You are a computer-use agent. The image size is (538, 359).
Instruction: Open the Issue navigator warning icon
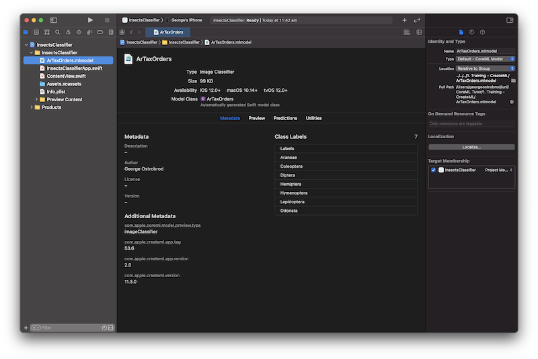click(68, 32)
